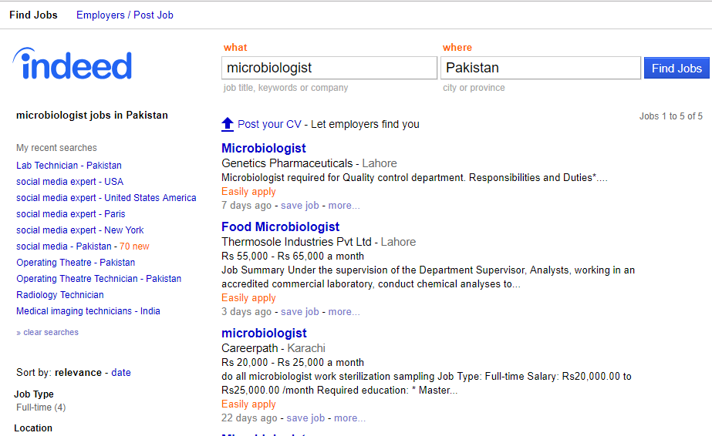712x436 pixels.
Task: Open the Find Jobs tab
Action: (x=33, y=15)
